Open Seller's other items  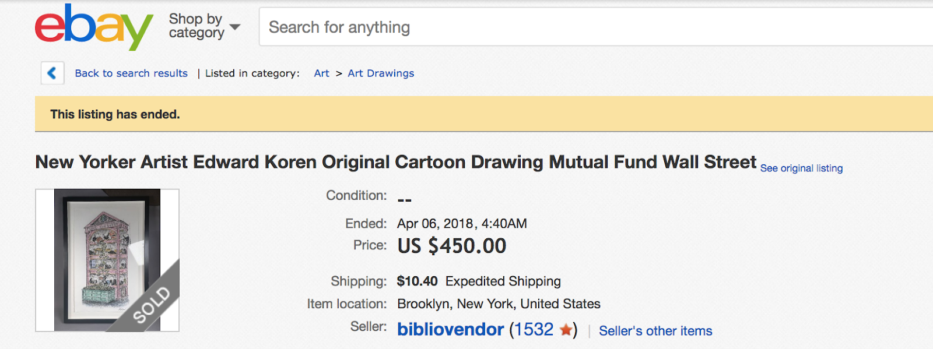pyautogui.click(x=655, y=331)
